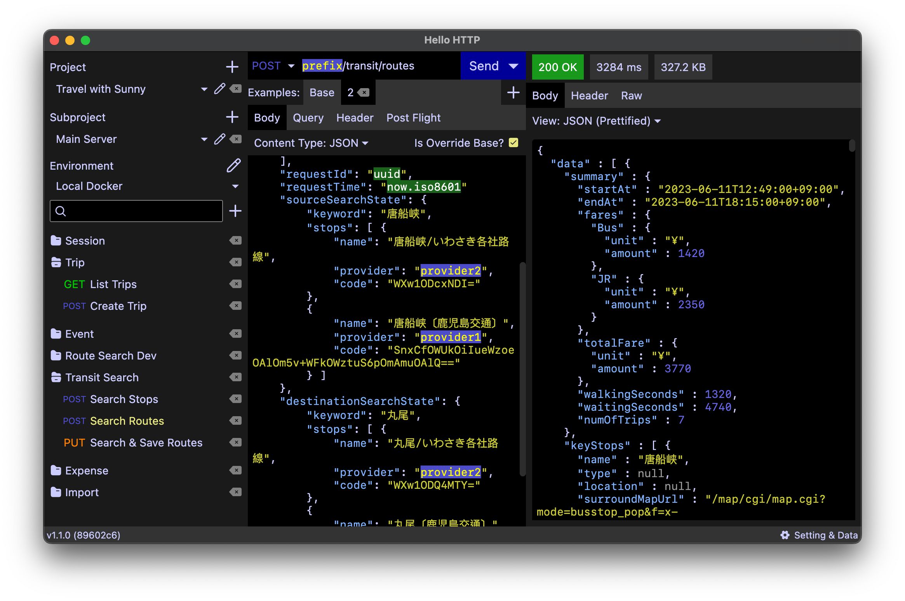The width and height of the screenshot is (905, 601).
Task: Open the POST method dropdown
Action: click(291, 66)
